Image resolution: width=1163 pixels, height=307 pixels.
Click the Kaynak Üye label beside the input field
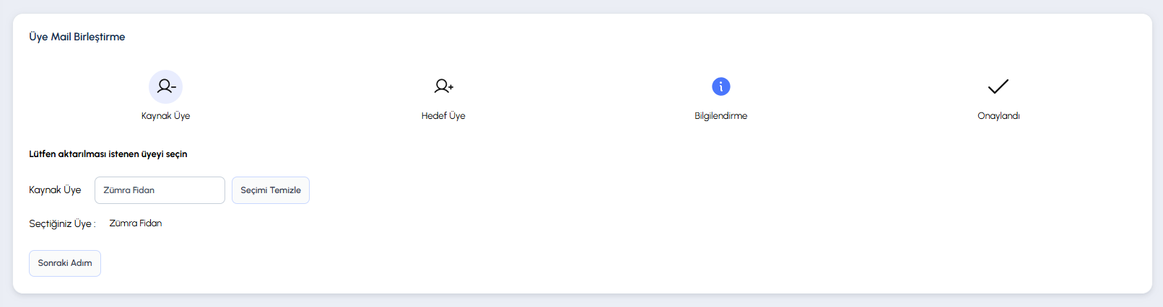click(x=55, y=190)
